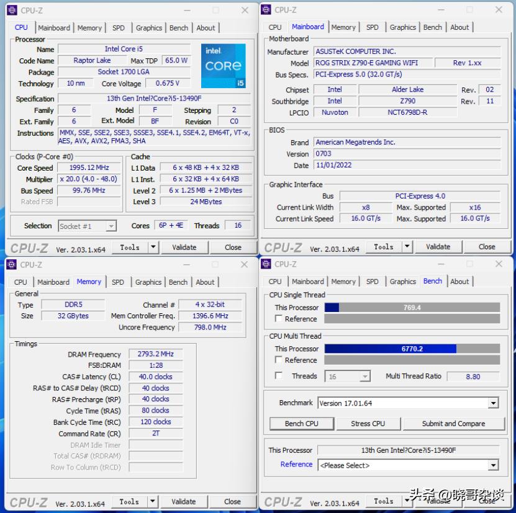
Task: Click CPU-Z title icon in the Bench window
Action: [x=266, y=264]
